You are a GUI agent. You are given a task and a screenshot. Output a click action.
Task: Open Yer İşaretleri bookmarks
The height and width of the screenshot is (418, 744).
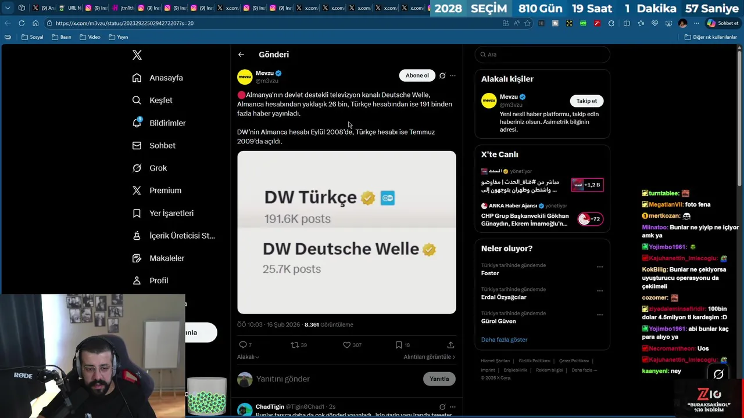tap(163, 213)
